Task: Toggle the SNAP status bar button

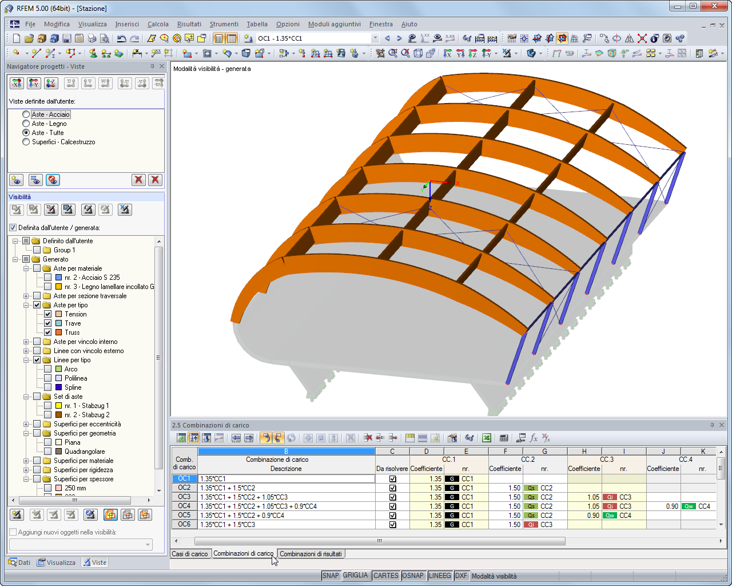Action: pos(331,576)
